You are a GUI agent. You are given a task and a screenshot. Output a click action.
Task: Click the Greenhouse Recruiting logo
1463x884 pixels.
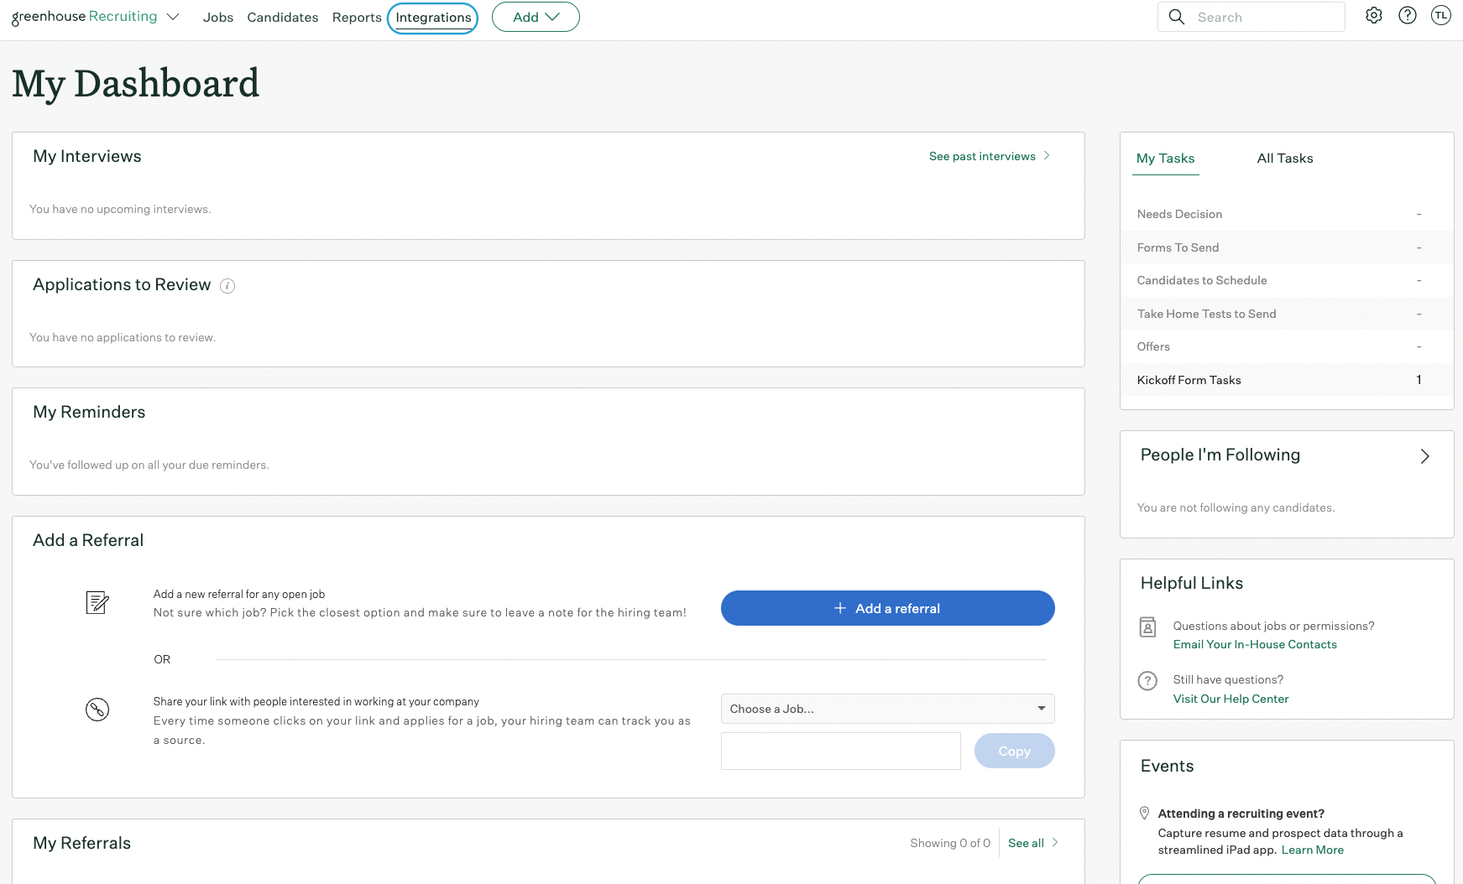pyautogui.click(x=84, y=17)
